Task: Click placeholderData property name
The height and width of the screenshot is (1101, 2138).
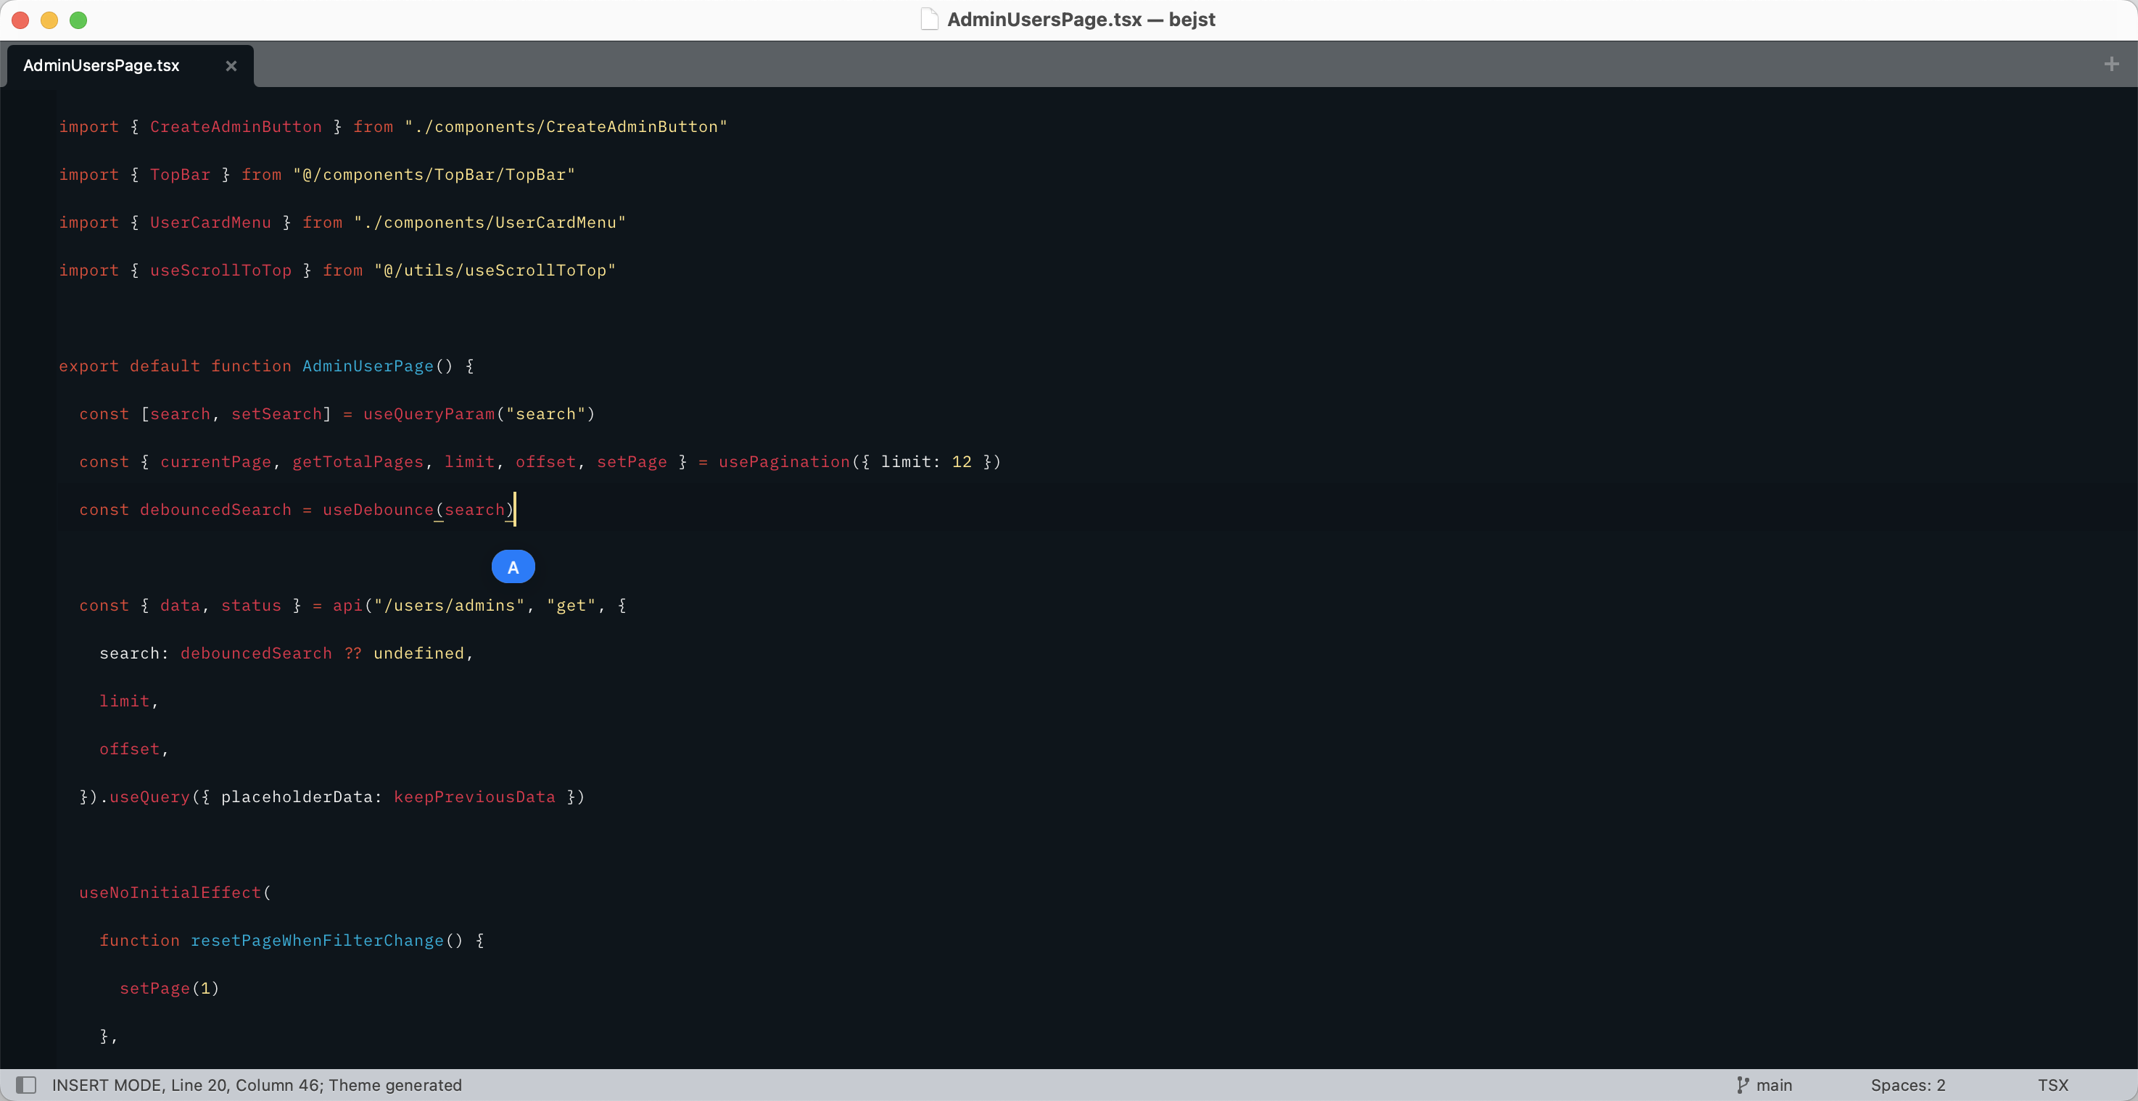Action: (297, 797)
